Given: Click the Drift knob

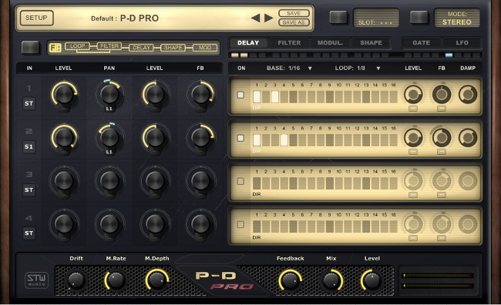Looking at the screenshot, I should pos(76,280).
